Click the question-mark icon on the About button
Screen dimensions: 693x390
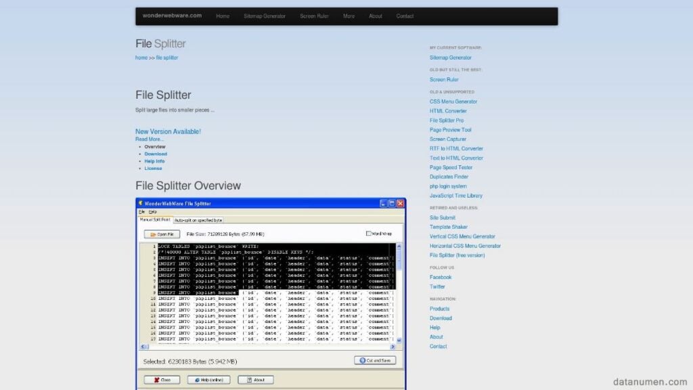point(248,379)
